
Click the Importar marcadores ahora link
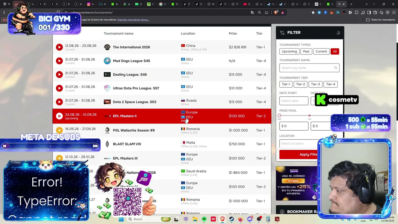click(x=133, y=20)
